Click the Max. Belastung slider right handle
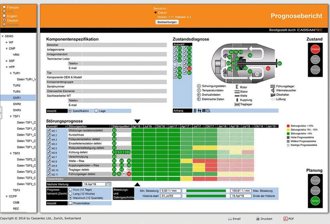Image resolution: width=330 pixels, height=224 pixels. tap(228, 191)
